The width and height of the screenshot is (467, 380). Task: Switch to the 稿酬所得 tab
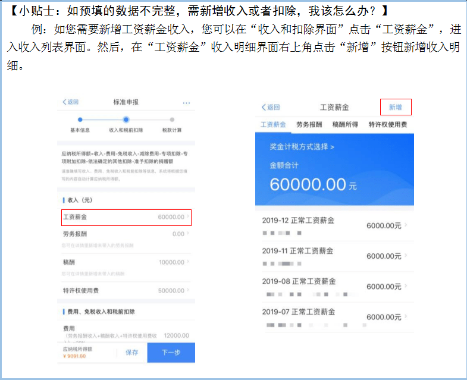coord(345,125)
